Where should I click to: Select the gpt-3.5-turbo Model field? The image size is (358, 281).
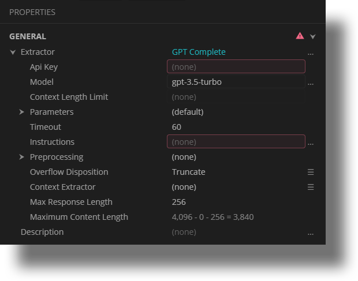pos(236,82)
